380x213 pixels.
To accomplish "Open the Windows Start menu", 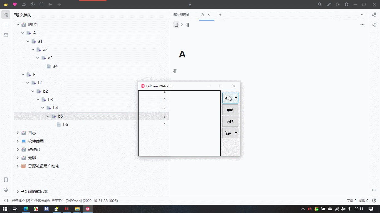I will pyautogui.click(x=5, y=209).
